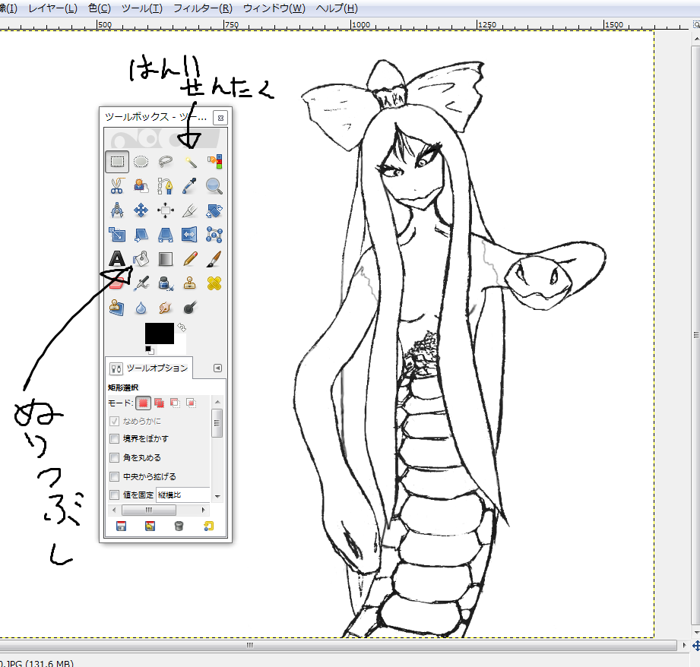The width and height of the screenshot is (700, 667).
Task: Set selection mode to Intersect
Action: coord(191,403)
